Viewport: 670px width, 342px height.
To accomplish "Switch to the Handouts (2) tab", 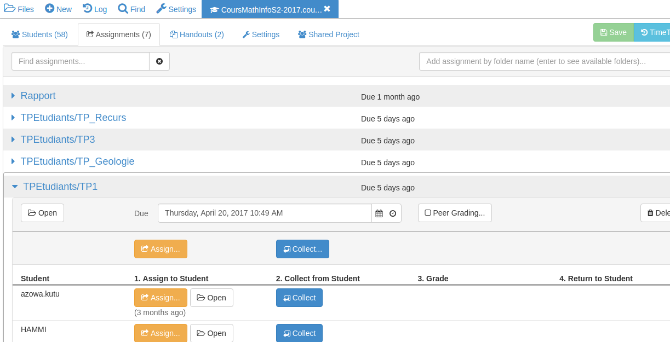I will [x=197, y=34].
